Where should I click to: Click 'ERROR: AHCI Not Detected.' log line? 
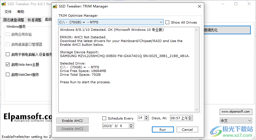click(x=83, y=37)
